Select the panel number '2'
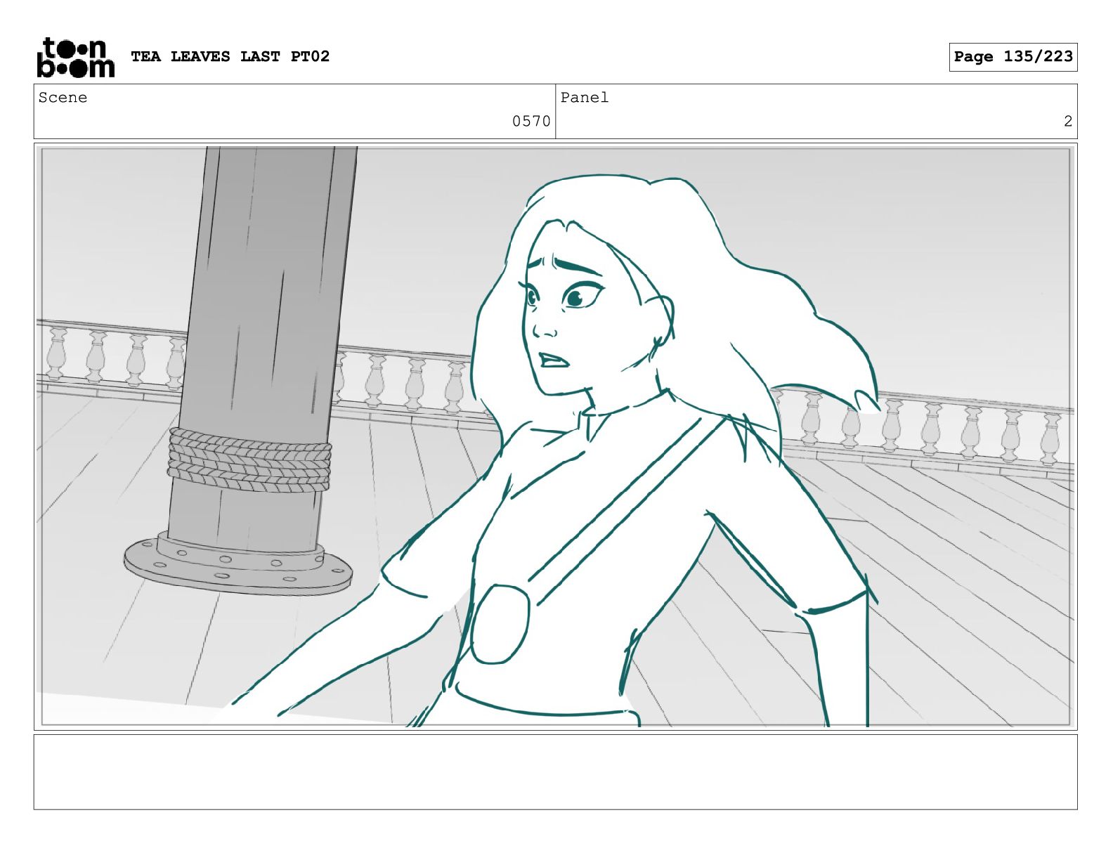1113x860 pixels. click(x=1067, y=122)
